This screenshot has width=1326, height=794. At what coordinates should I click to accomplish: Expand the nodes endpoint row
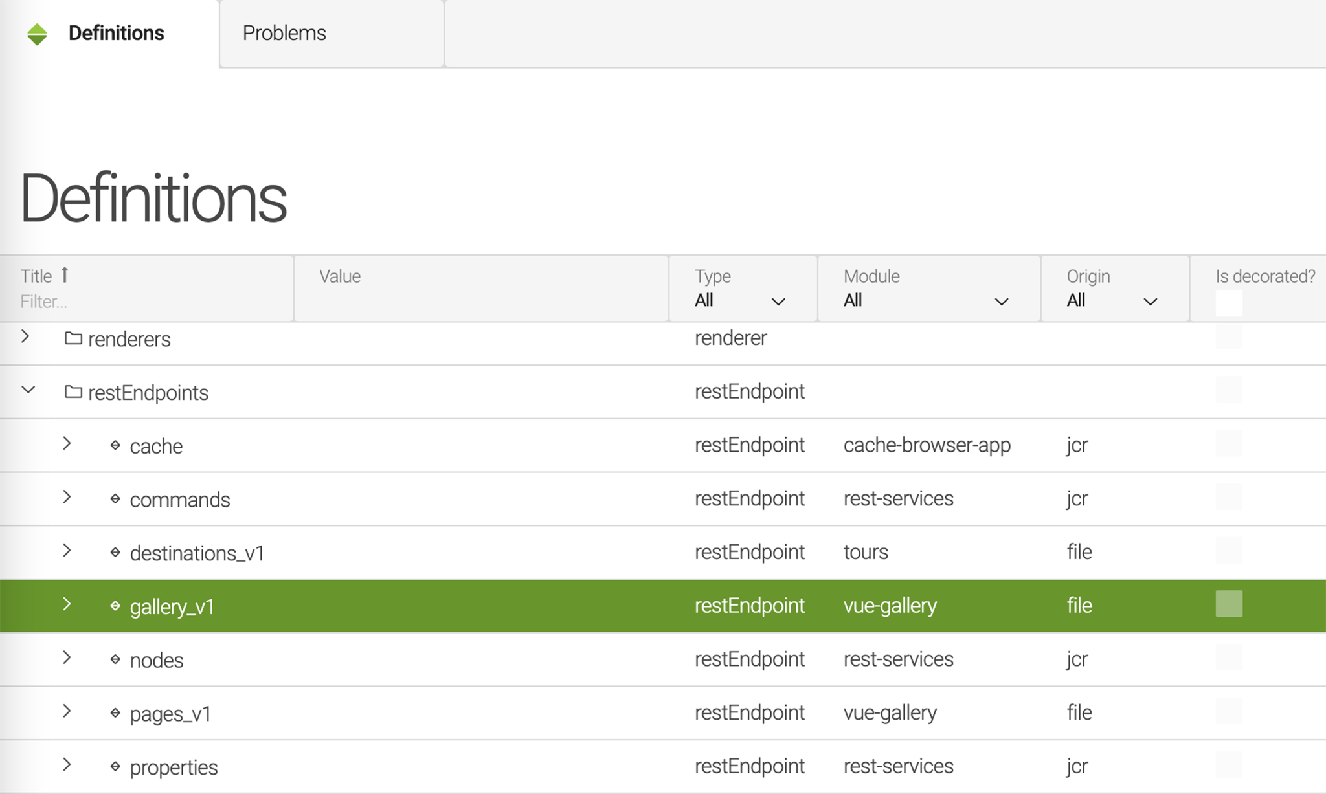pos(67,657)
